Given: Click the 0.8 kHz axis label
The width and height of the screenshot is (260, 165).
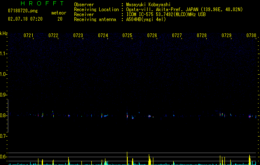Looking at the screenshot, I should [x=4, y=115].
